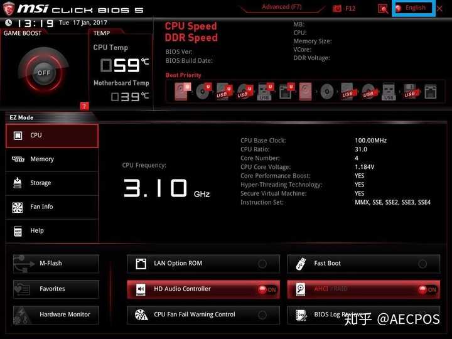Open the English language selector
The height and width of the screenshot is (339, 452).
point(413,8)
